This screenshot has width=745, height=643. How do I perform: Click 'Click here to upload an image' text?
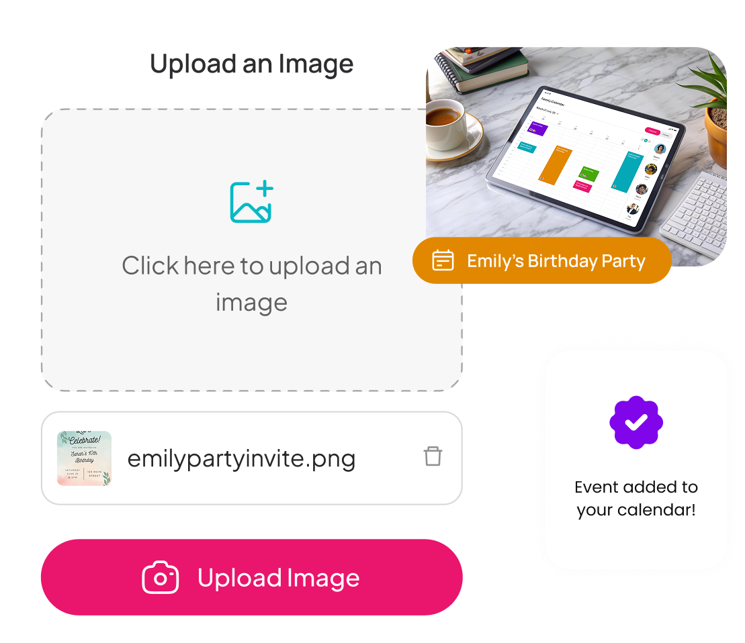[x=252, y=284]
